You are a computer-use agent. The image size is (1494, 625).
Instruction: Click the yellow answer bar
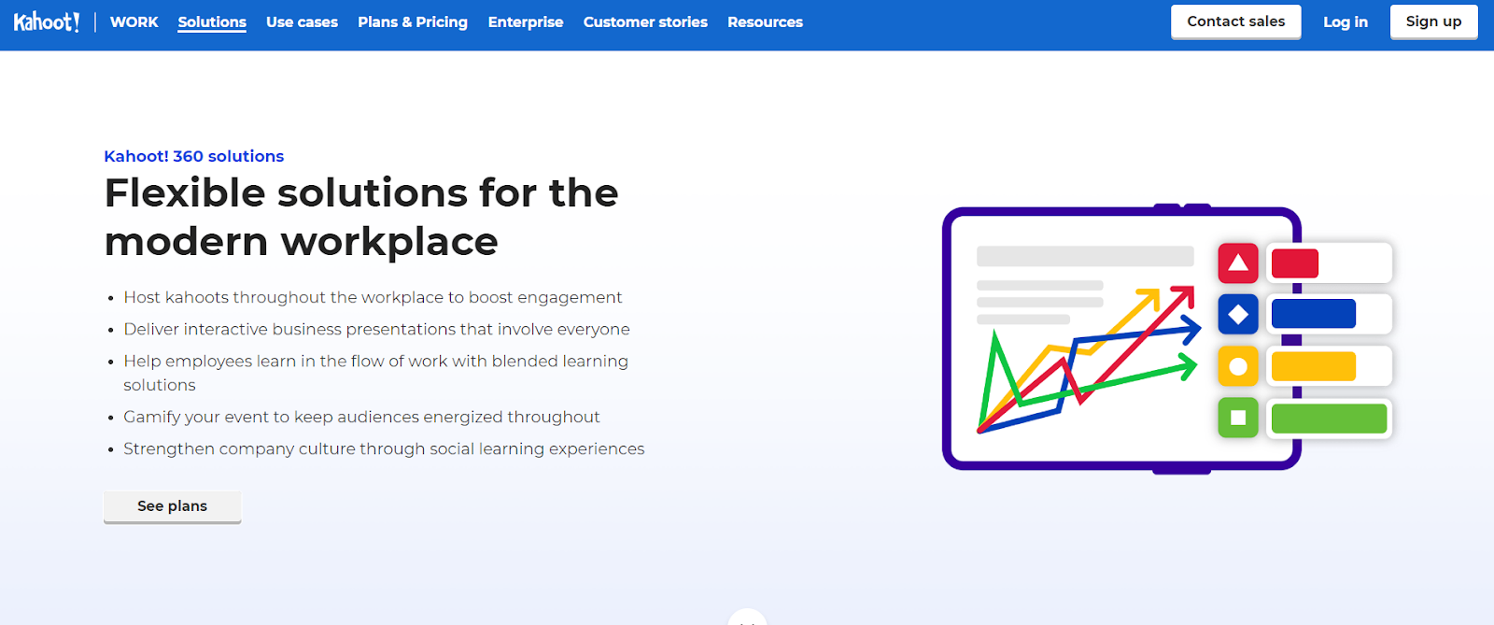(x=1314, y=366)
